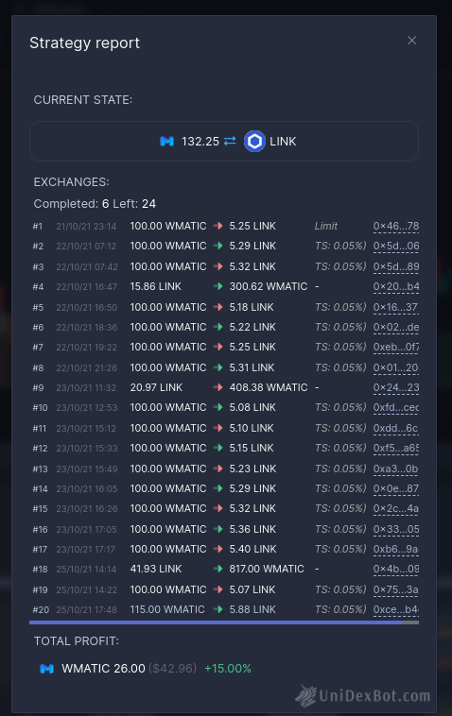Open transaction link 0x20...b4 for exchange #4
The width and height of the screenshot is (452, 716).
(x=396, y=287)
